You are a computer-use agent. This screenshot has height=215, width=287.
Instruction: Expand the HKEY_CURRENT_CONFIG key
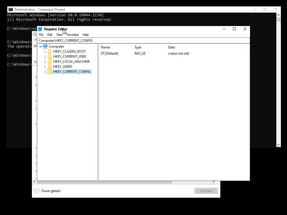coord(45,72)
